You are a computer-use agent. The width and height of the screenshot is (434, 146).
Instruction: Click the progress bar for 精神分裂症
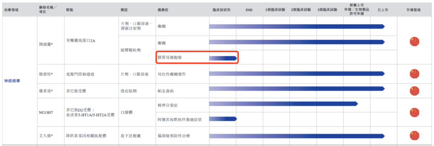click(x=283, y=104)
